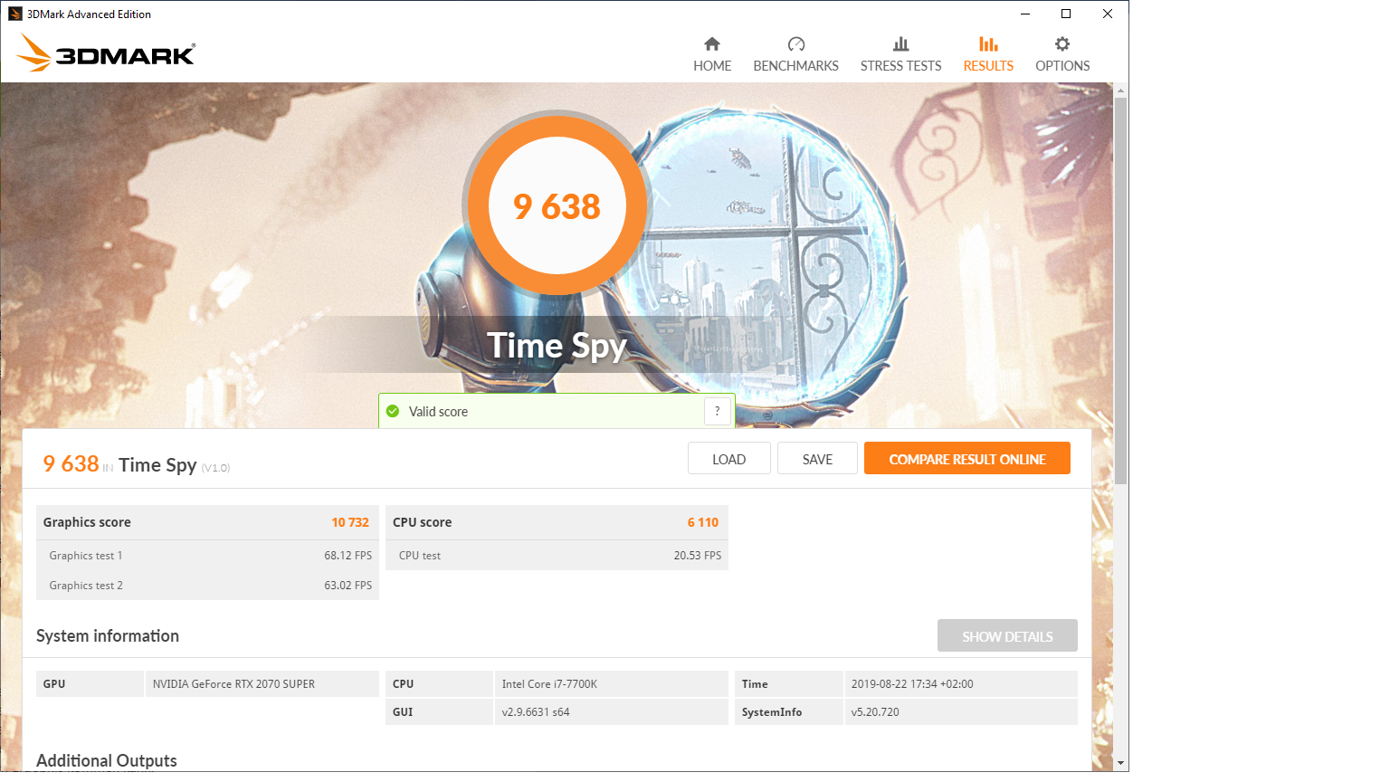This screenshot has height=782, width=1390.
Task: Click the Home house icon
Action: (712, 43)
